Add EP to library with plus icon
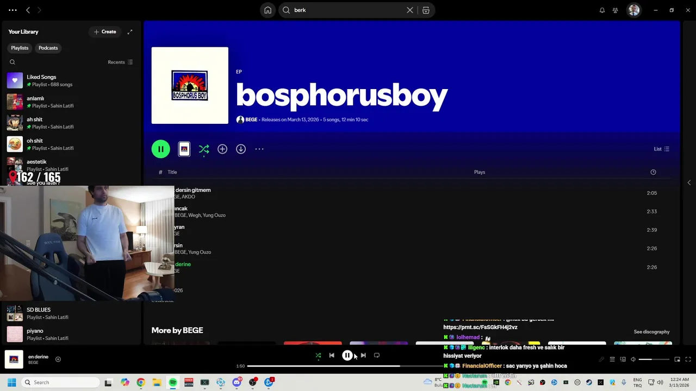 pos(222,149)
